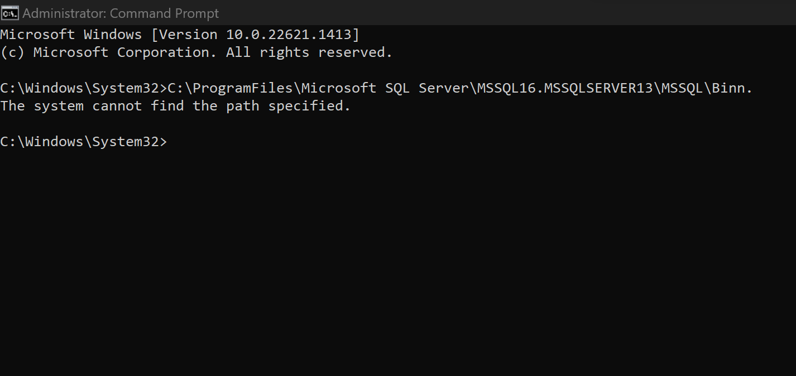796x376 pixels.
Task: Click the empty black console area below
Action: tap(398, 262)
